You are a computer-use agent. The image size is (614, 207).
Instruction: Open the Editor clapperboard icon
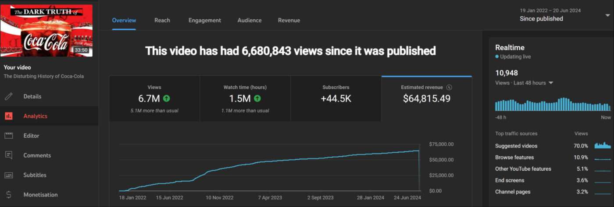[x=9, y=136]
